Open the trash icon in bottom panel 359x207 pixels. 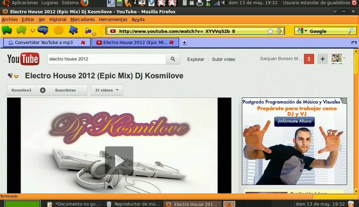[x=351, y=204]
